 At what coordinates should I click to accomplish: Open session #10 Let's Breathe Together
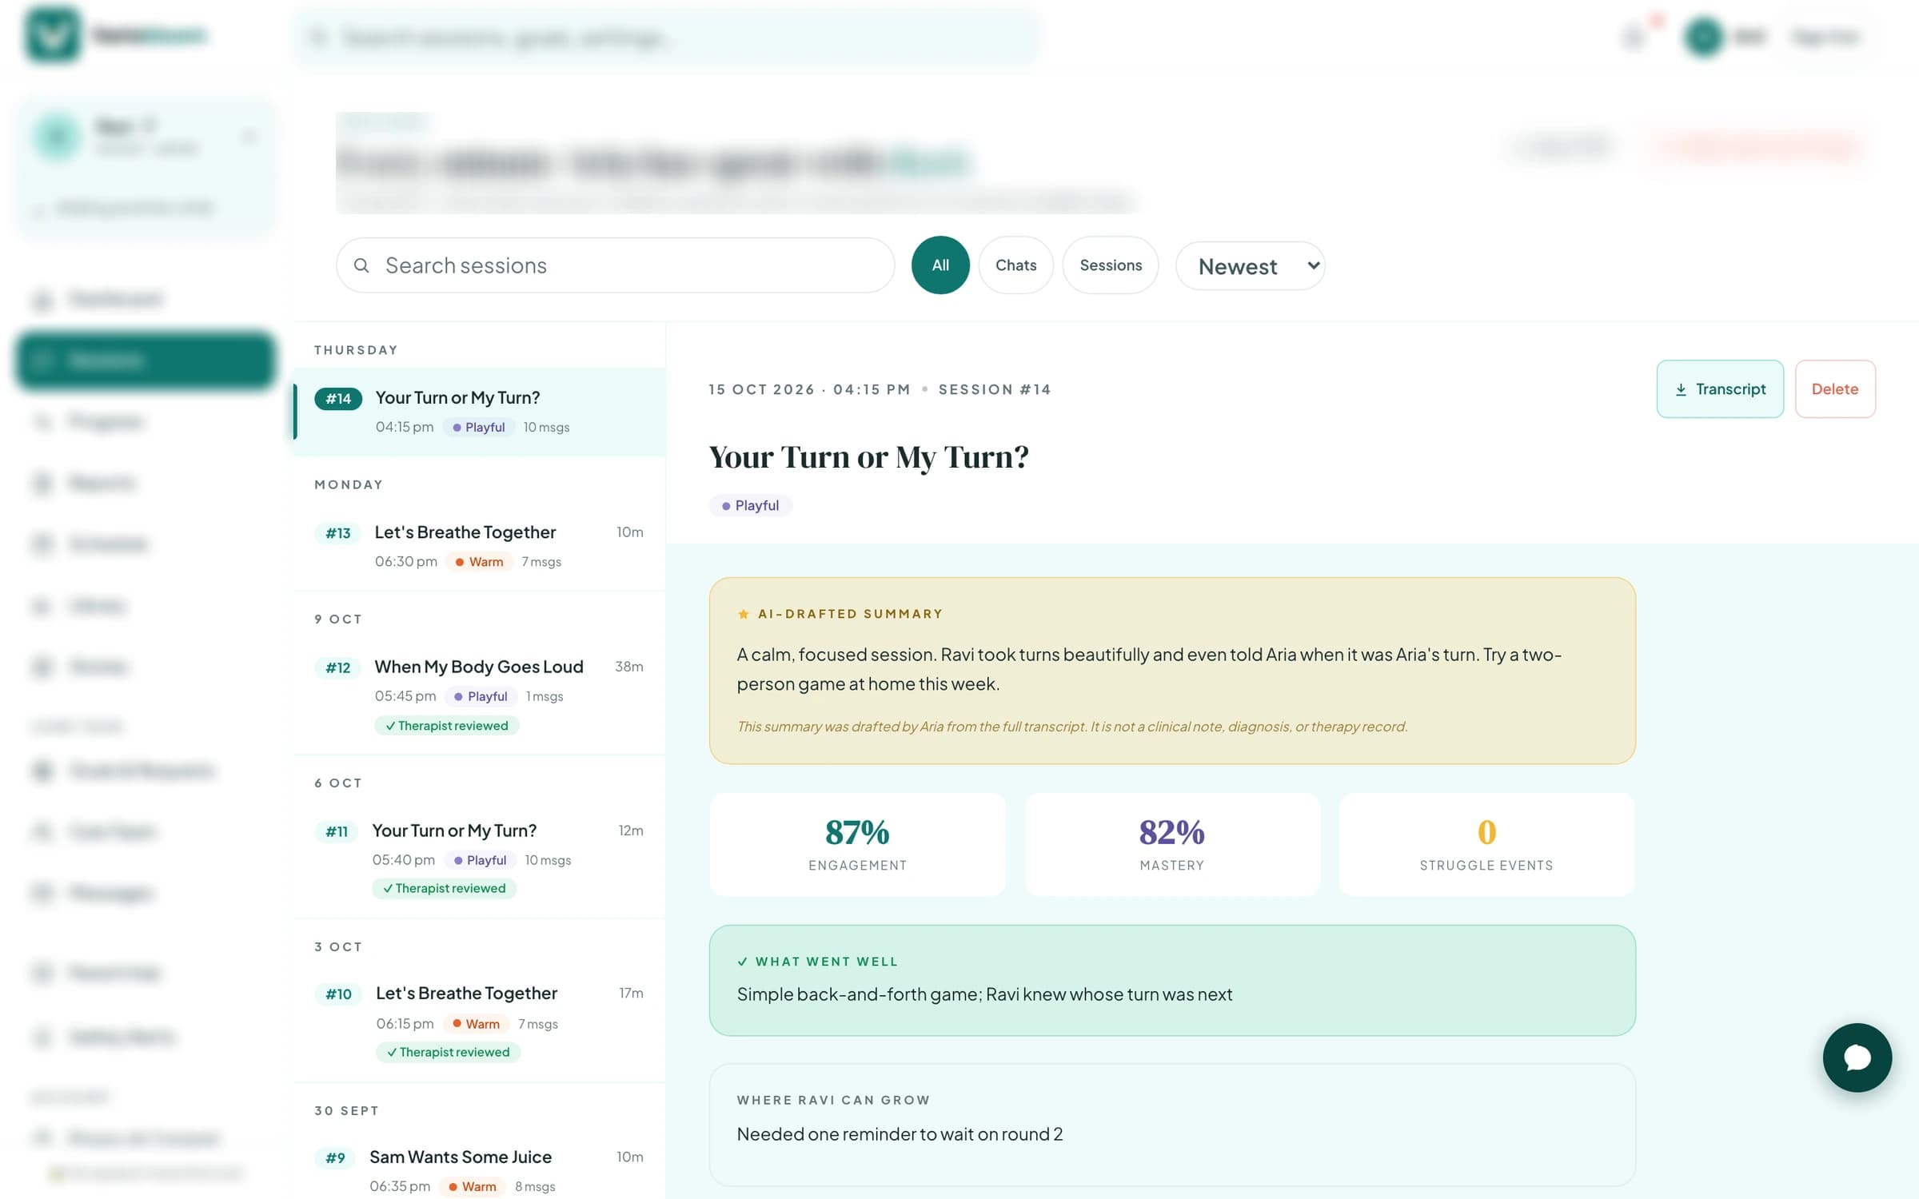pyautogui.click(x=480, y=1022)
